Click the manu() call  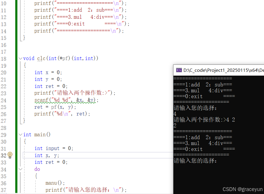(55, 183)
